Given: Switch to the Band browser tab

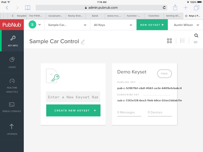Looking at the screenshot, I should (95, 16).
